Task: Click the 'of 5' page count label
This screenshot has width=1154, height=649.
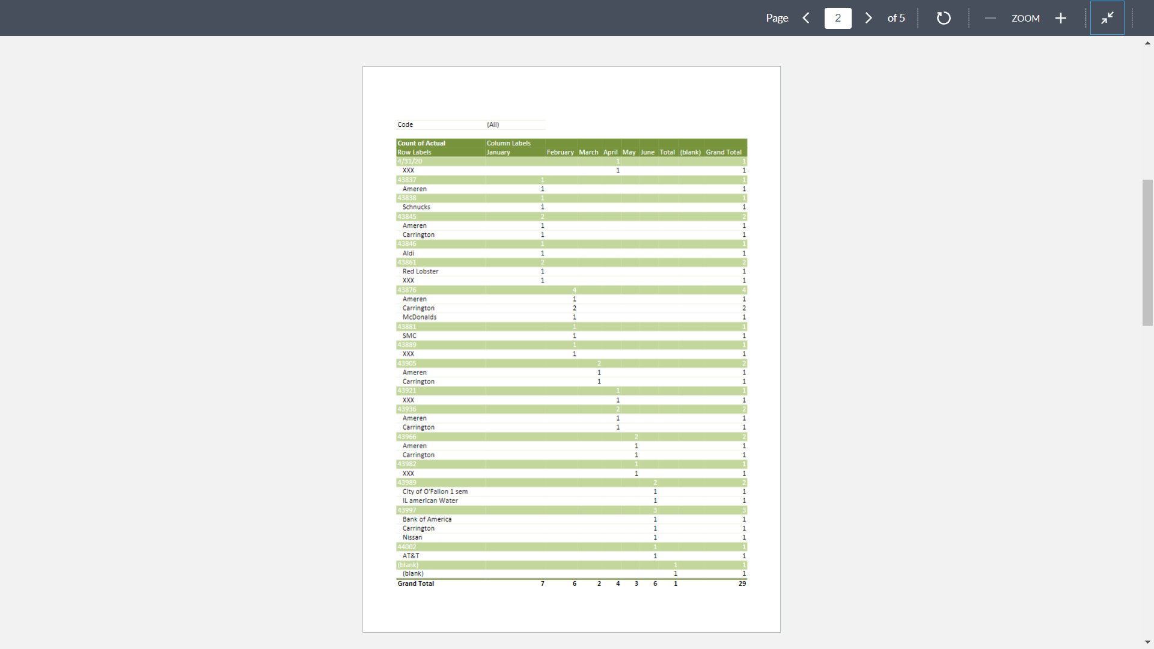Action: coord(896,18)
